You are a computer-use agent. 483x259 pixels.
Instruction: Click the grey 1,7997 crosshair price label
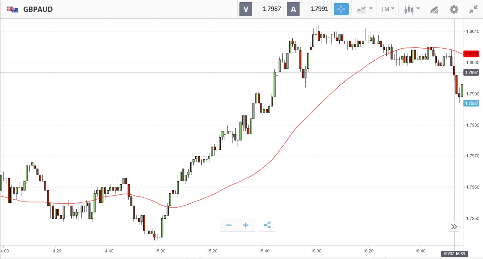pyautogui.click(x=471, y=72)
